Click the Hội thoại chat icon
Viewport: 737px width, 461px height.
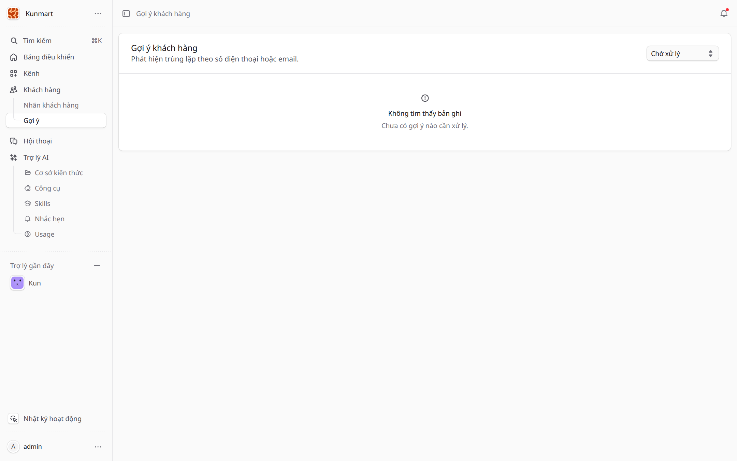point(14,141)
